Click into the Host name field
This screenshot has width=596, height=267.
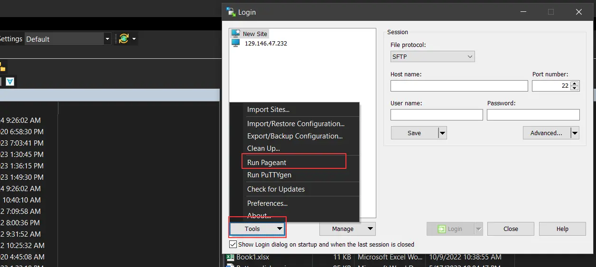[x=459, y=86]
